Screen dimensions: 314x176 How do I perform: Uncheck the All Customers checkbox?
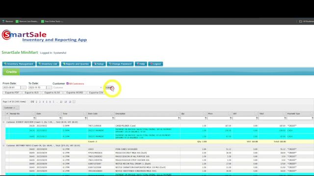click(x=68, y=84)
